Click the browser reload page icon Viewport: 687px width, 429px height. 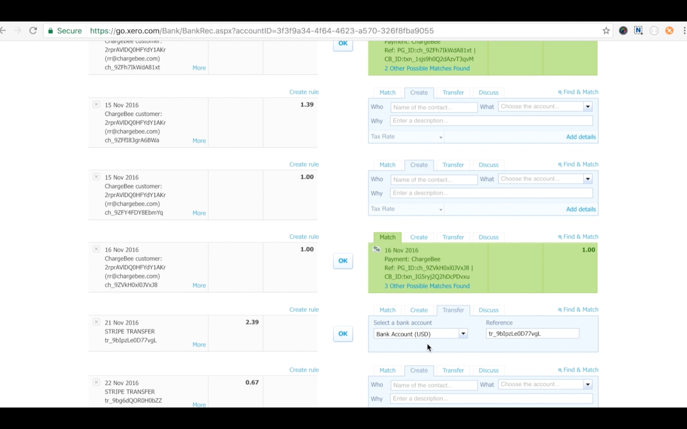(33, 31)
